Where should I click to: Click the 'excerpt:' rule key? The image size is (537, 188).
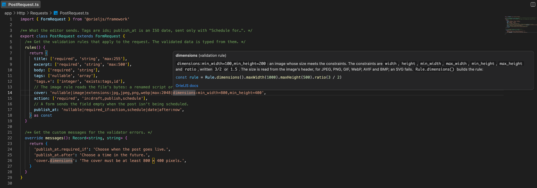click(43, 64)
